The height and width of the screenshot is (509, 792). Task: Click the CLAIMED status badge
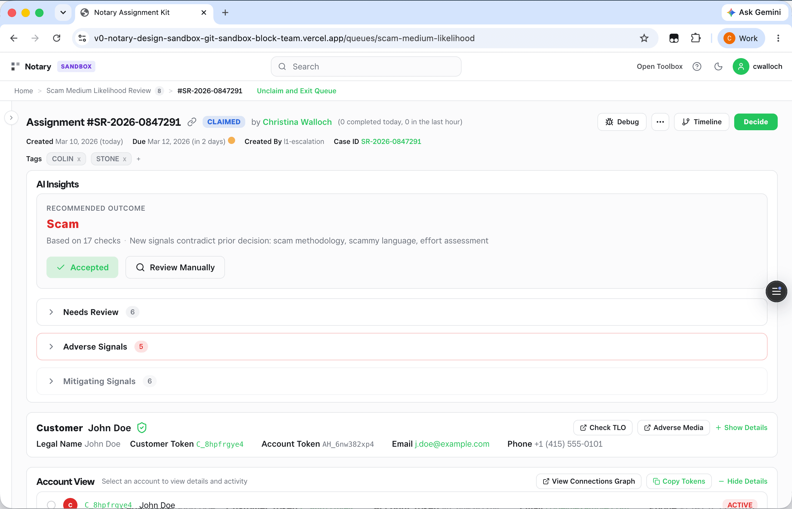point(224,122)
